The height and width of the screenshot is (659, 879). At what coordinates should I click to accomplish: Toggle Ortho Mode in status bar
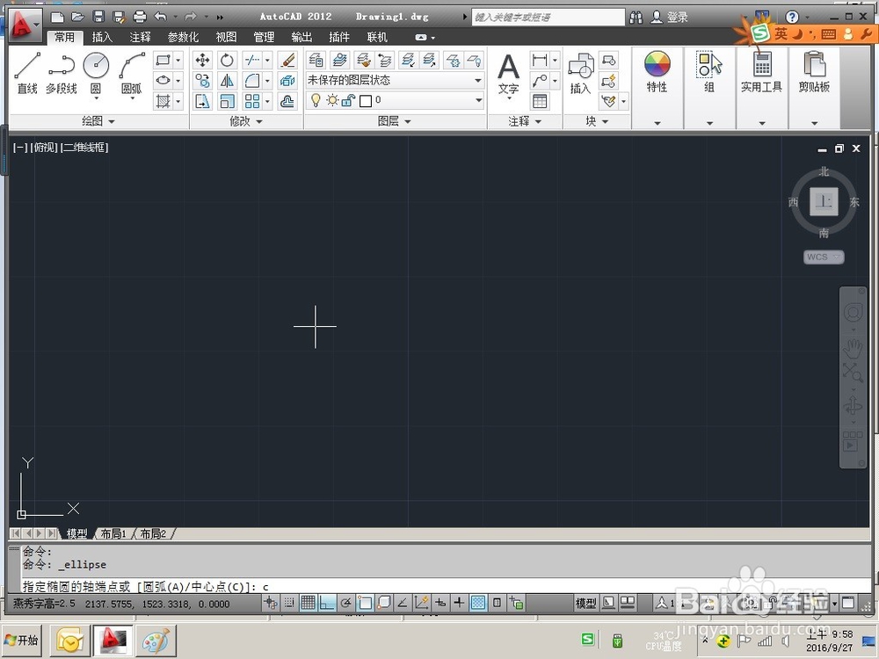pos(327,603)
